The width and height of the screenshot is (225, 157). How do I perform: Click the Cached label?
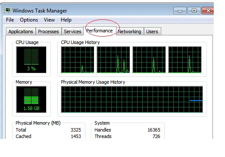[23, 136]
